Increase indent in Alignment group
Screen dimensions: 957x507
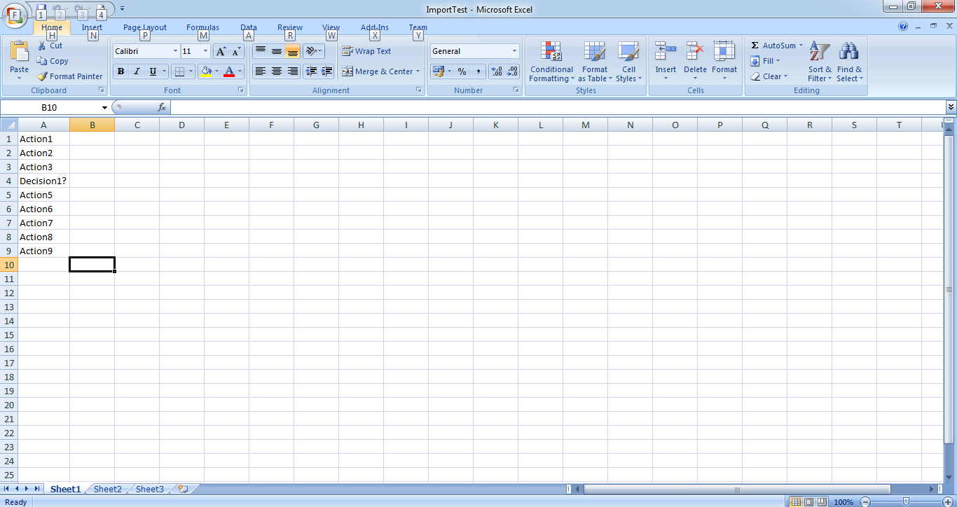pyautogui.click(x=326, y=71)
